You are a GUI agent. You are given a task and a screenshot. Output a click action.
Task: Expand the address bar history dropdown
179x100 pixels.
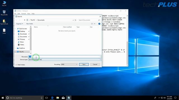click(x=73, y=20)
